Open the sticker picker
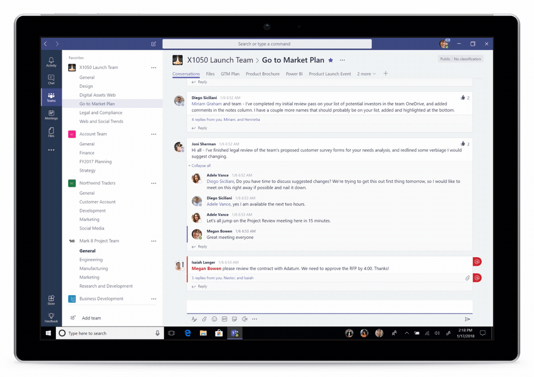This screenshot has height=377, width=534. point(234,319)
